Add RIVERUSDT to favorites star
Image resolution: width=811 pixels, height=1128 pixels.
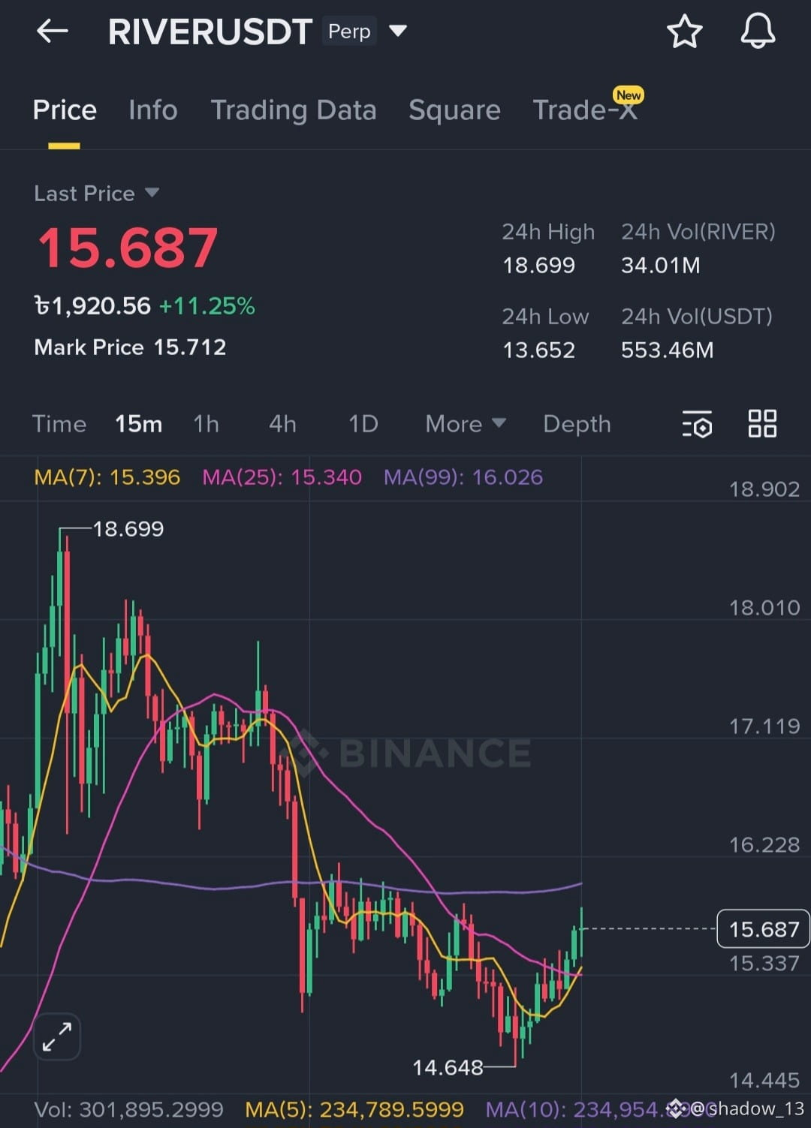point(684,32)
